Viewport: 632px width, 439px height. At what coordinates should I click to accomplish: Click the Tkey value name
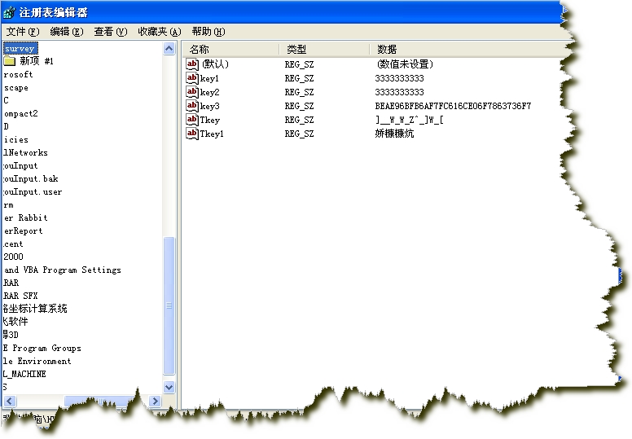[x=210, y=120]
